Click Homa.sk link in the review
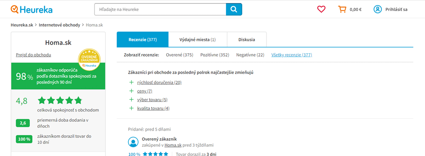This screenshot has width=425, height=156. (x=173, y=145)
